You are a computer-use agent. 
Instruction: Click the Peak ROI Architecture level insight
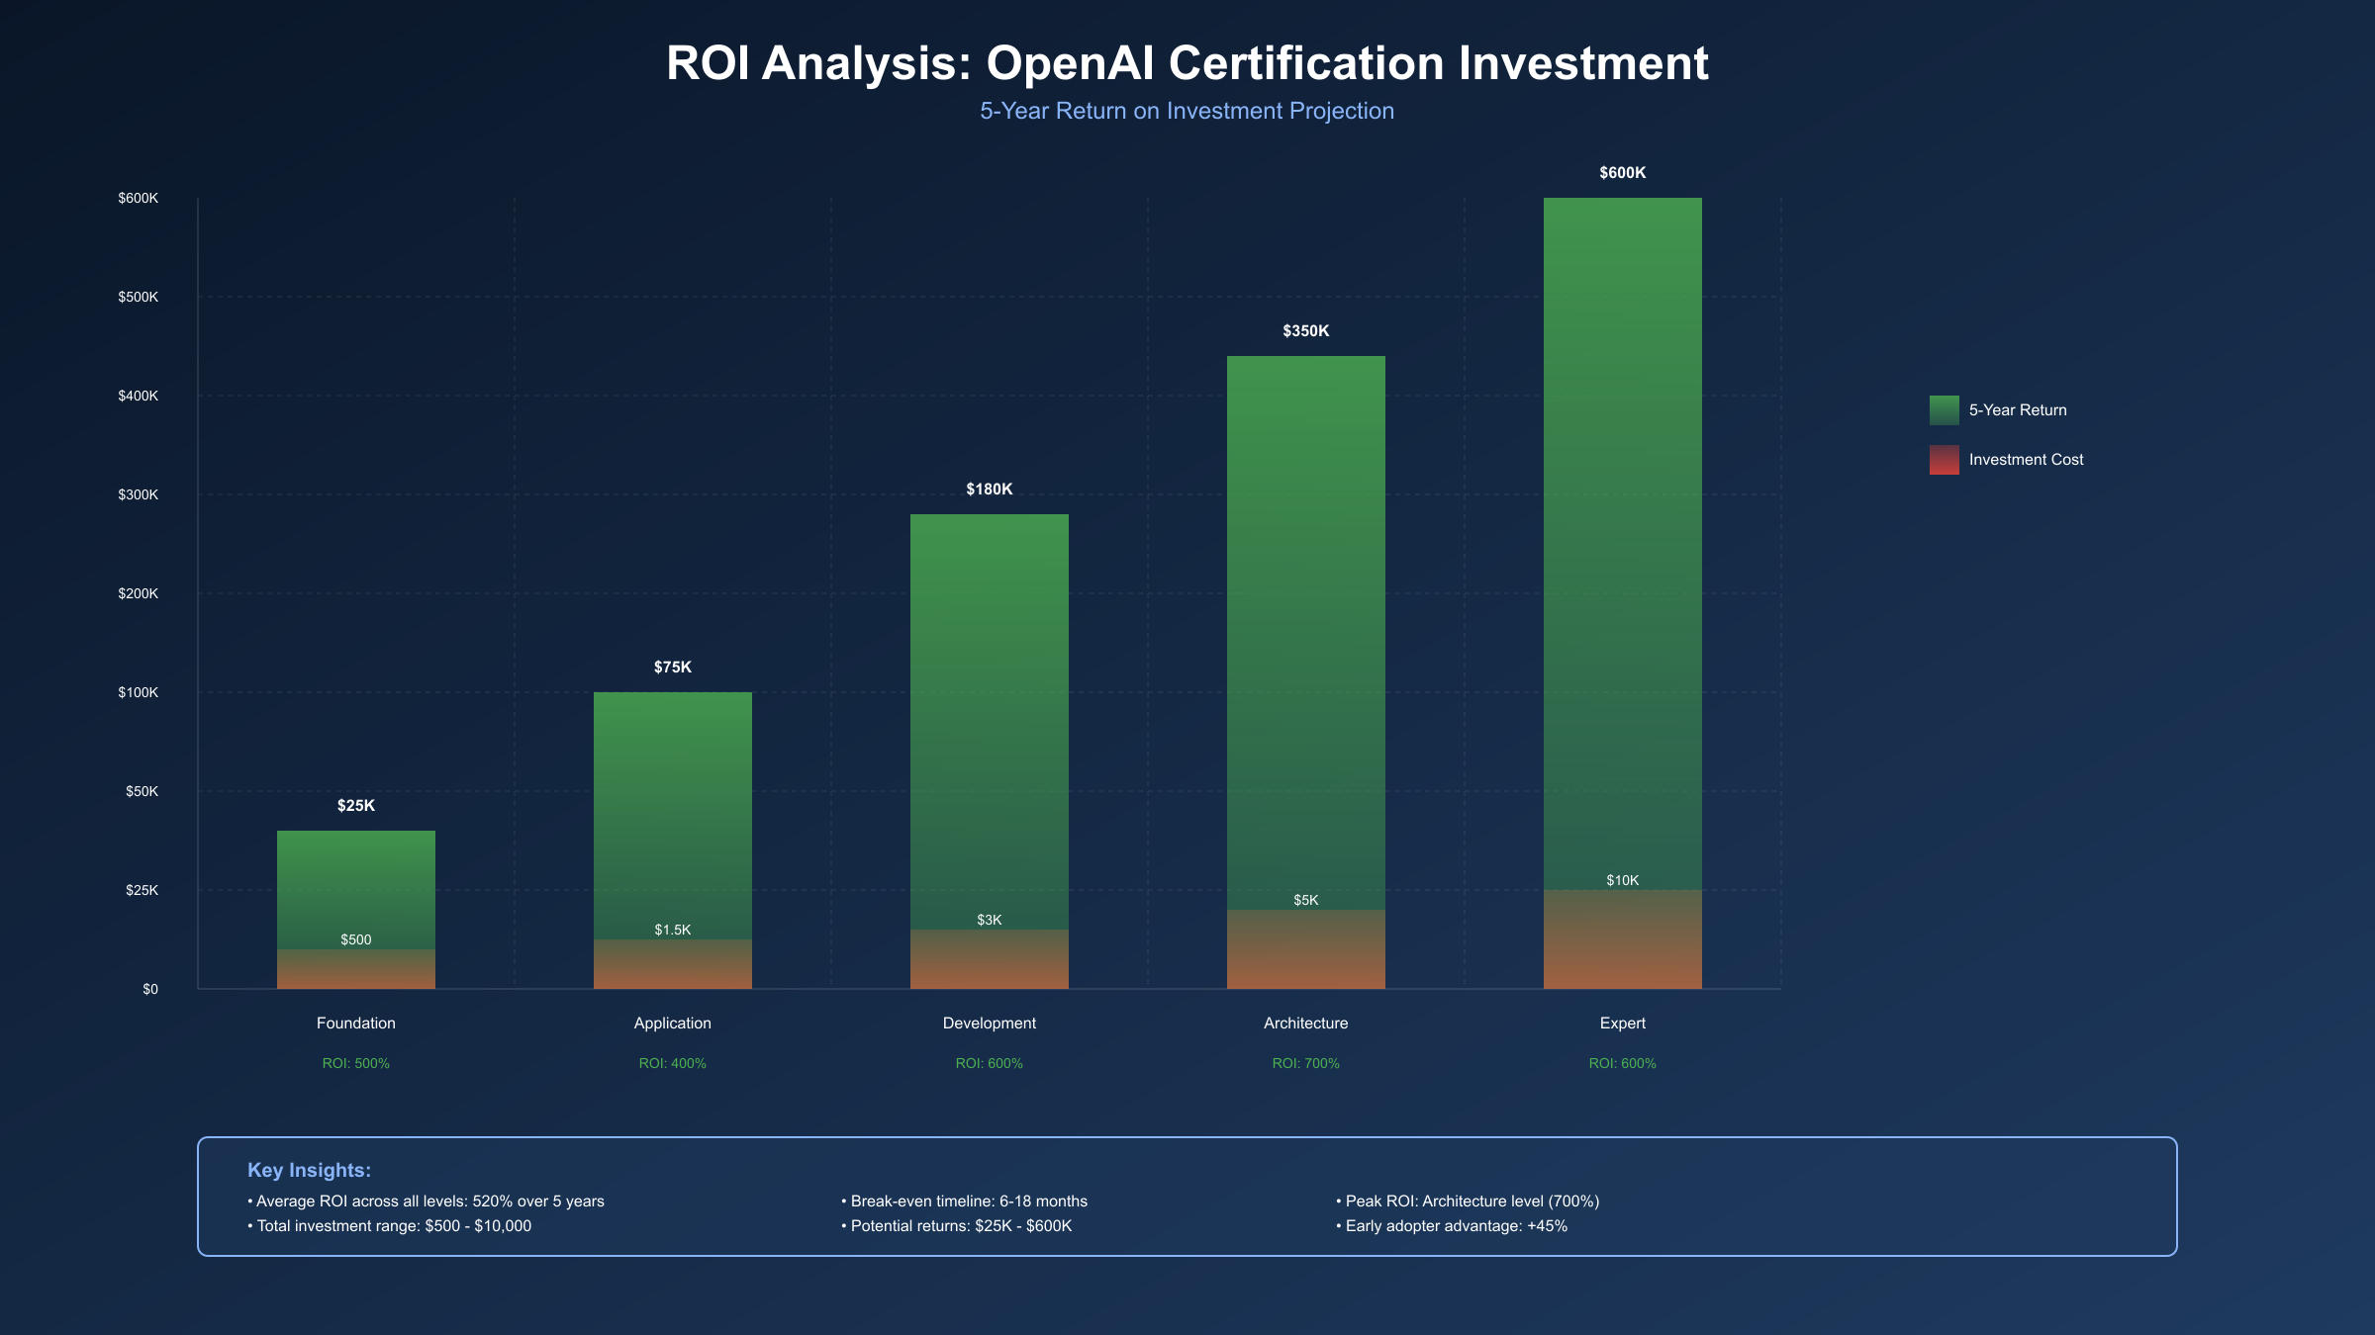point(1468,1201)
